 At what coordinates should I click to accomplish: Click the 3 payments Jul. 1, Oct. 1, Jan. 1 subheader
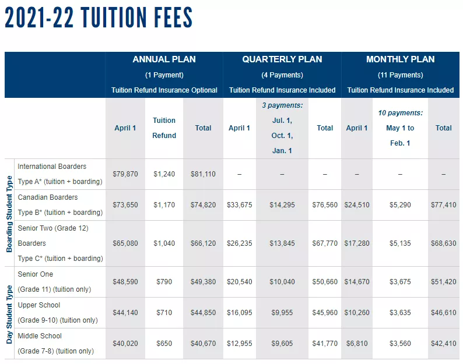[282, 128]
